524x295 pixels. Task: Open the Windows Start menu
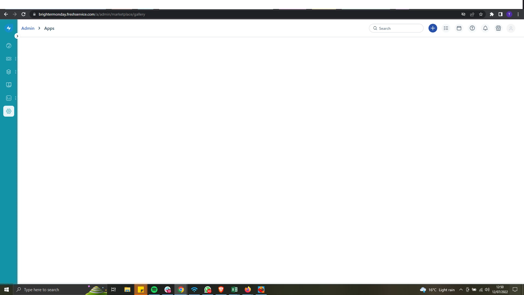click(x=7, y=290)
